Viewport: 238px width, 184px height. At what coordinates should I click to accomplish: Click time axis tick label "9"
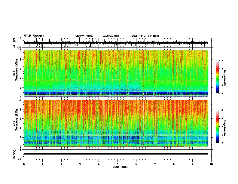(x=192, y=164)
